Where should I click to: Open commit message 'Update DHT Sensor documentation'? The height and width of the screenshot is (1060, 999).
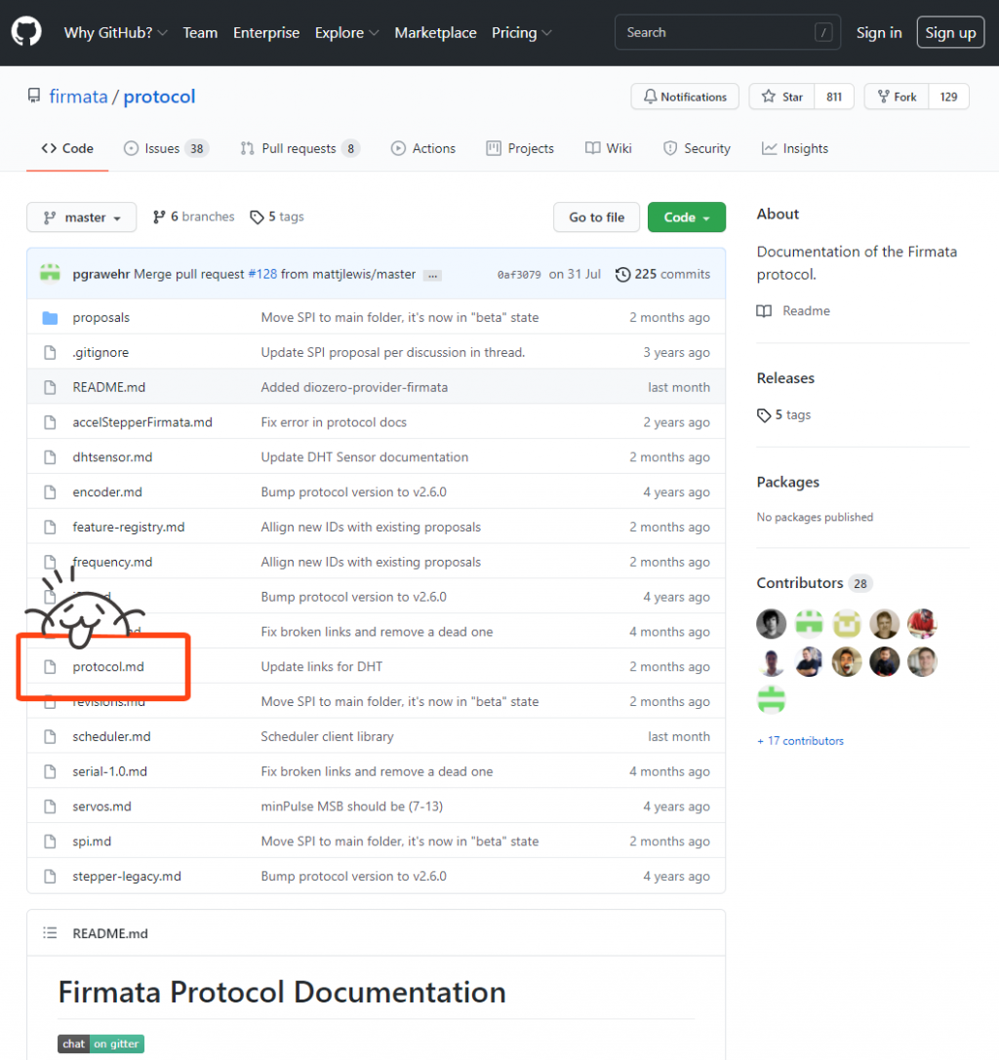[365, 457]
